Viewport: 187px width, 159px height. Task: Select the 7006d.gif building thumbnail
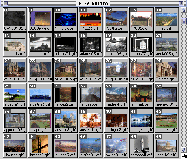point(142,19)
